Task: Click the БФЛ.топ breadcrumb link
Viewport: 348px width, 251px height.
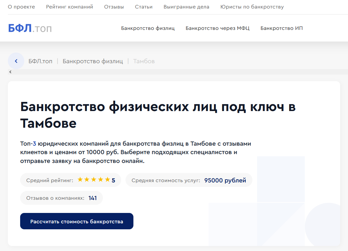Action: click(x=40, y=61)
